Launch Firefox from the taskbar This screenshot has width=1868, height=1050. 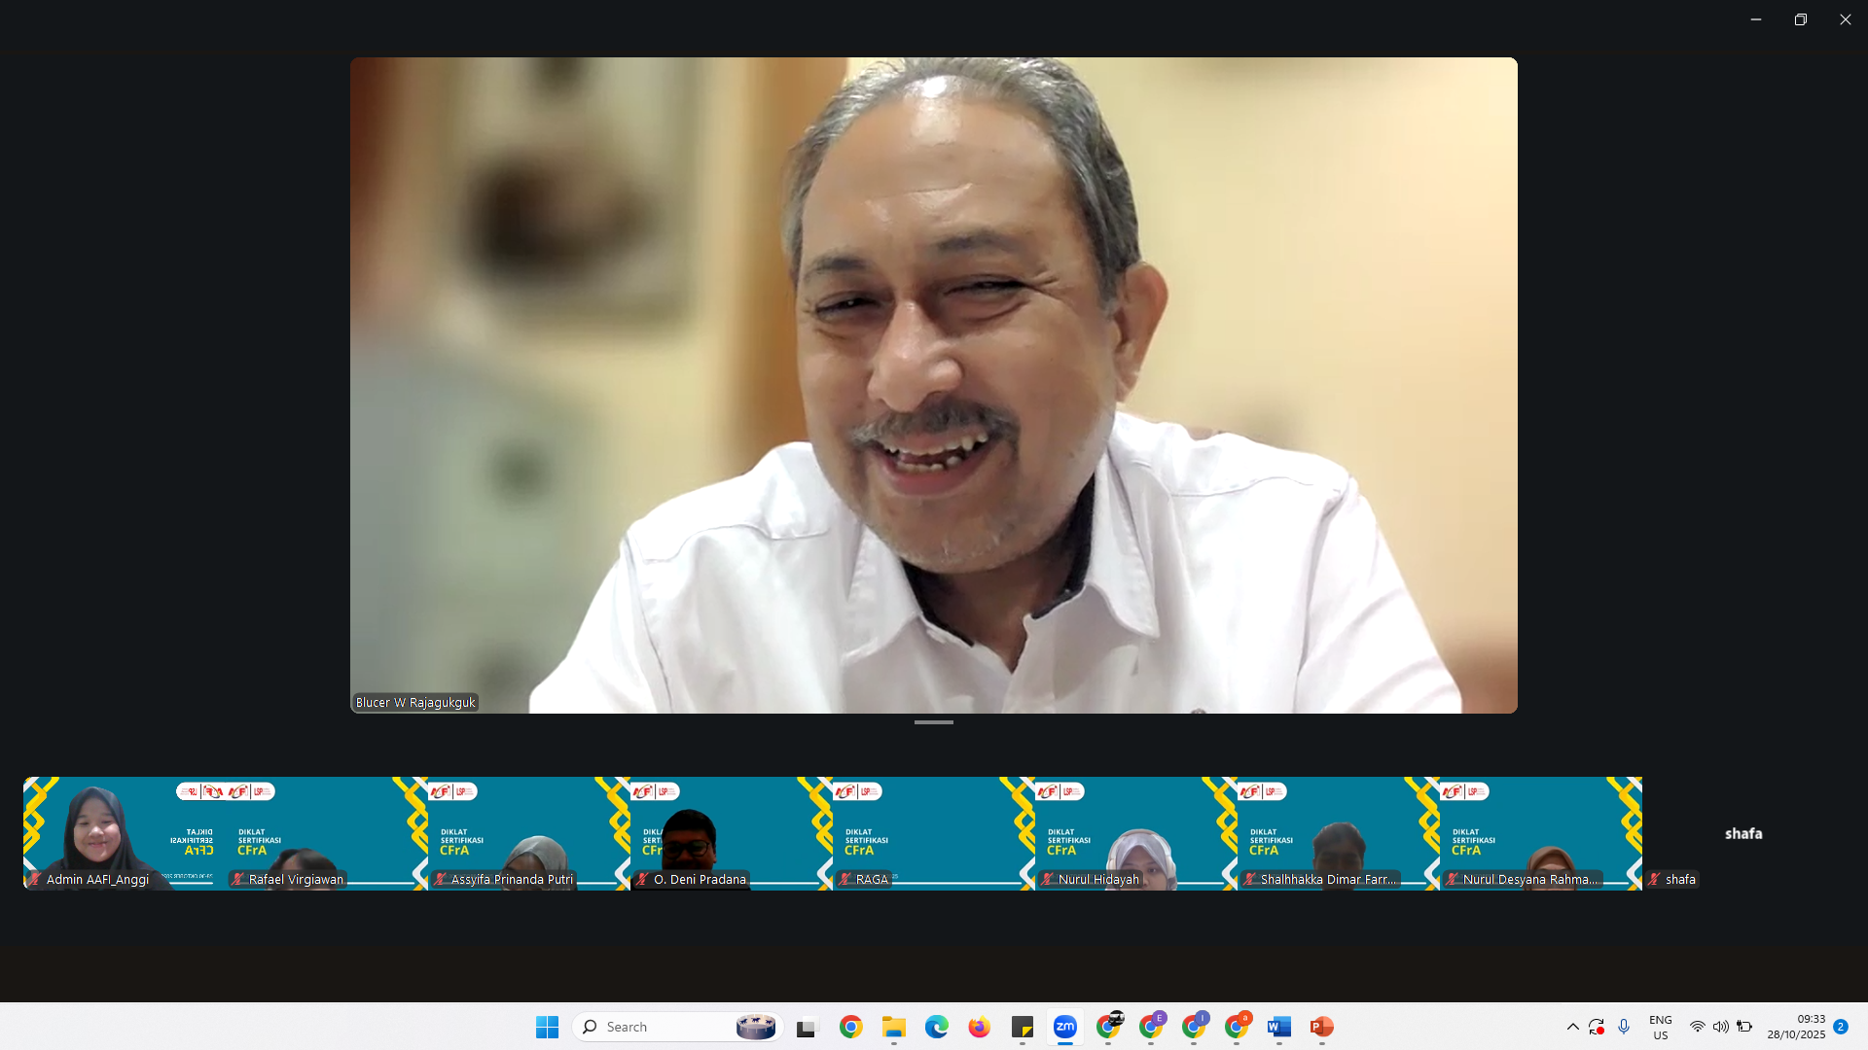[x=979, y=1027]
